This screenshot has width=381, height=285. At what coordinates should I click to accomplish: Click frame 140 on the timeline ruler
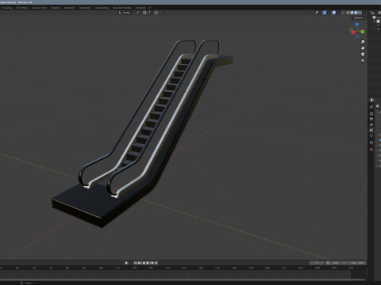pyautogui.click(x=167, y=268)
